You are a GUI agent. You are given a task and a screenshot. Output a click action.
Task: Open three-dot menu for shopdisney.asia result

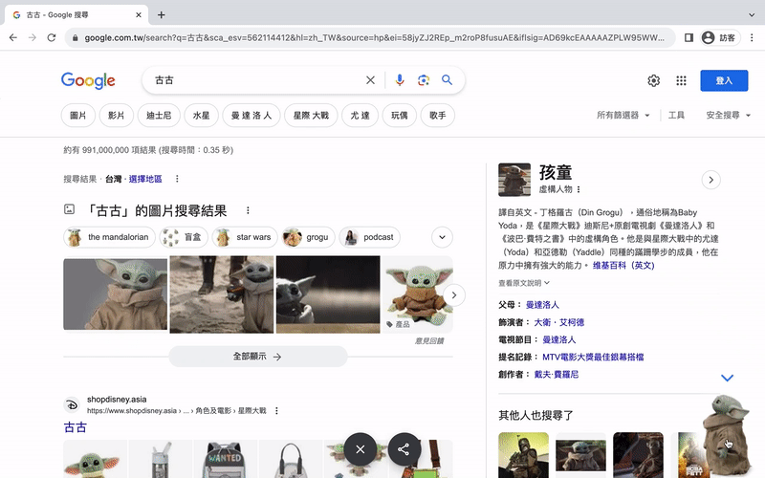276,411
